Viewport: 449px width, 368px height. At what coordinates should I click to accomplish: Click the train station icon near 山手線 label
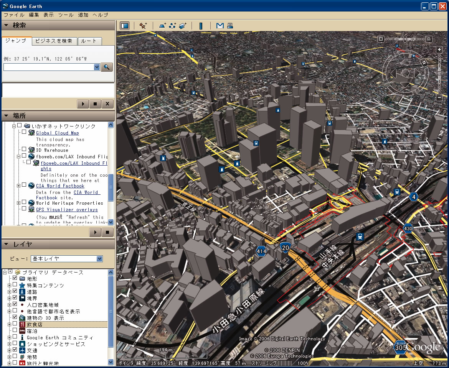(x=360, y=237)
